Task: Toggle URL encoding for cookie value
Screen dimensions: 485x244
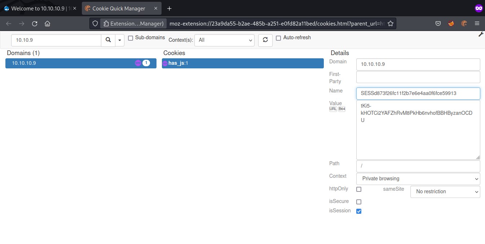Action: [x=333, y=109]
